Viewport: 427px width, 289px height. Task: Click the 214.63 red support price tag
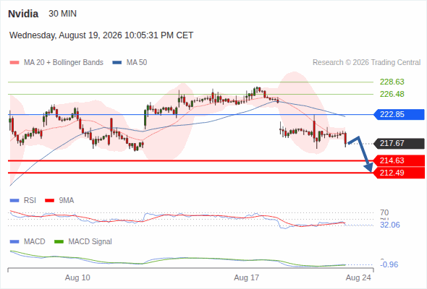[399, 160]
